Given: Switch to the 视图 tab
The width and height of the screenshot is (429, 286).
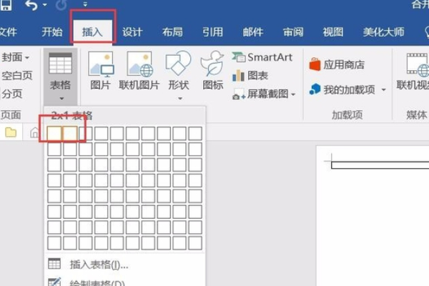Looking at the screenshot, I should tap(333, 32).
